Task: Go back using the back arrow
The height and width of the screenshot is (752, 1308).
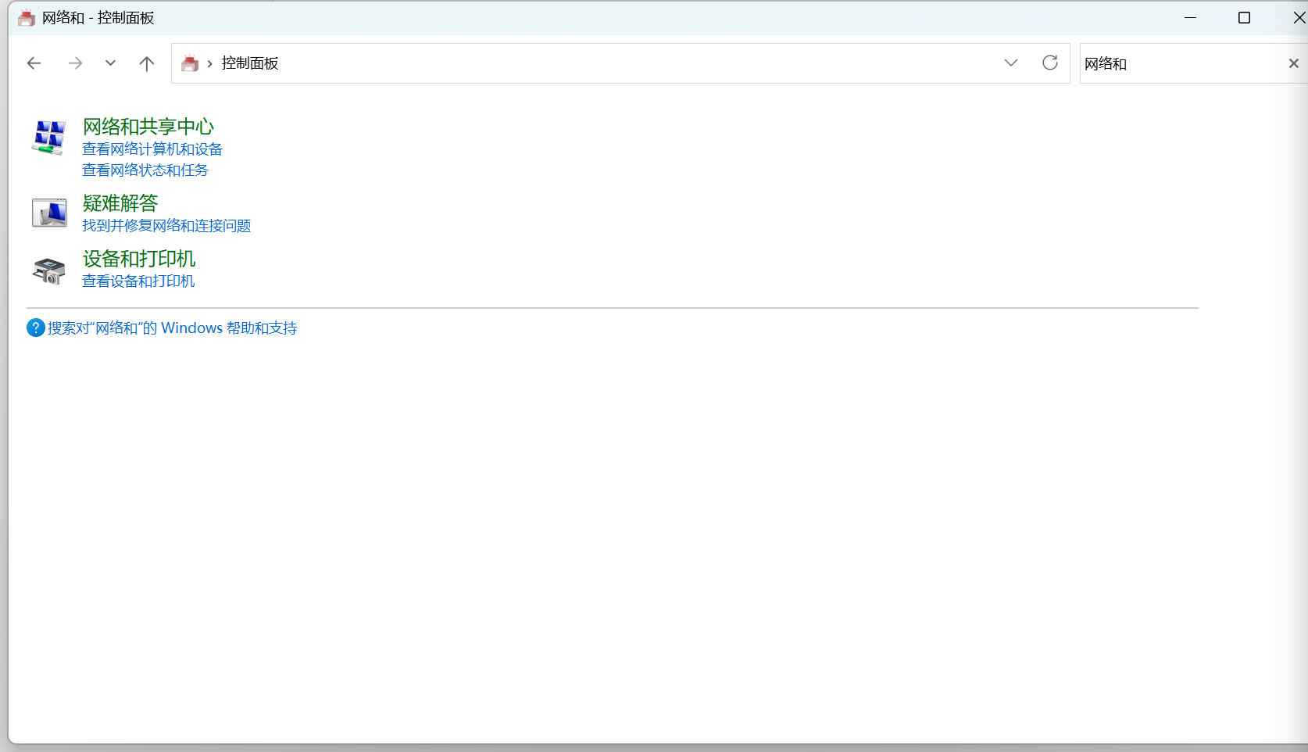Action: [x=34, y=63]
